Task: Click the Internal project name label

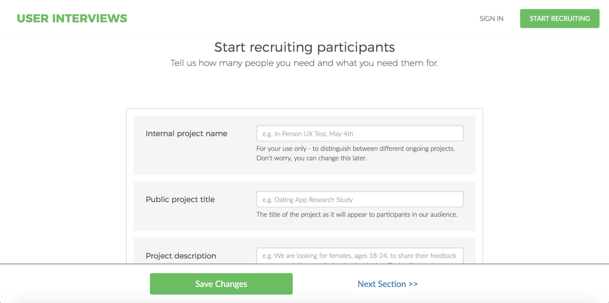Action: tap(187, 134)
